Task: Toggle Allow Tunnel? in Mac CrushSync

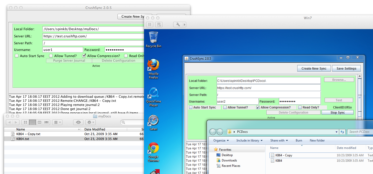Action: tap(51, 56)
